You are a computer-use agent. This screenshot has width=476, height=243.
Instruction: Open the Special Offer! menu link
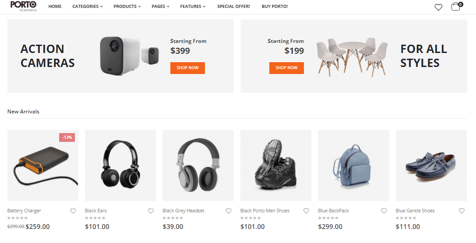233,7
